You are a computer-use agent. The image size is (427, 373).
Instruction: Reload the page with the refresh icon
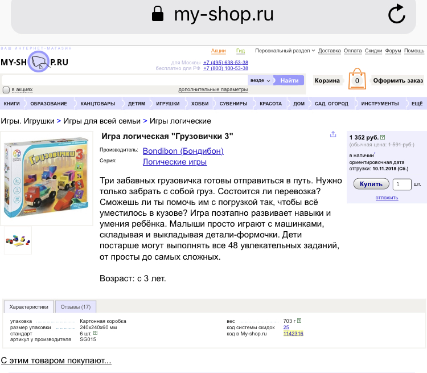[x=397, y=14]
